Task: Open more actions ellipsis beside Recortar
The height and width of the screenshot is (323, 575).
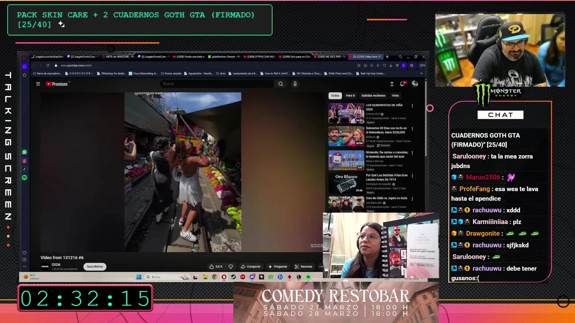Action: pos(321,266)
